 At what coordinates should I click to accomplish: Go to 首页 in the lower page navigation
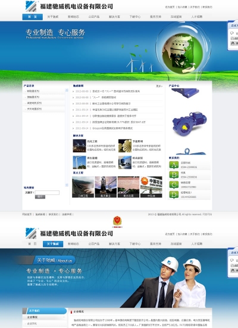click(x=32, y=244)
